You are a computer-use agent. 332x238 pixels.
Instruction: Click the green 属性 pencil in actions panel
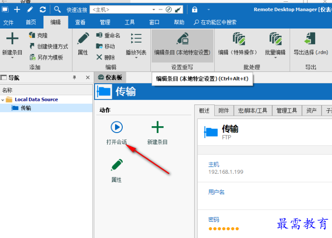117,165
